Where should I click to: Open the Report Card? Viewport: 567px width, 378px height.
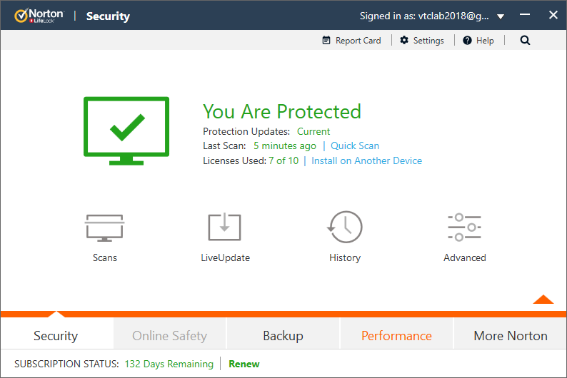pos(352,41)
